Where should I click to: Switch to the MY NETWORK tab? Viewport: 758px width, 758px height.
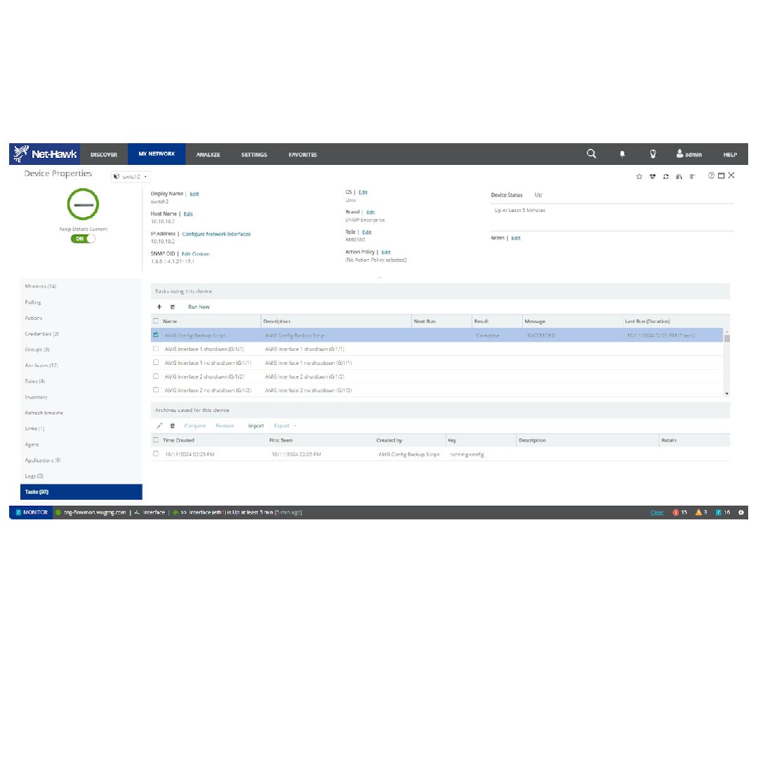(x=156, y=154)
